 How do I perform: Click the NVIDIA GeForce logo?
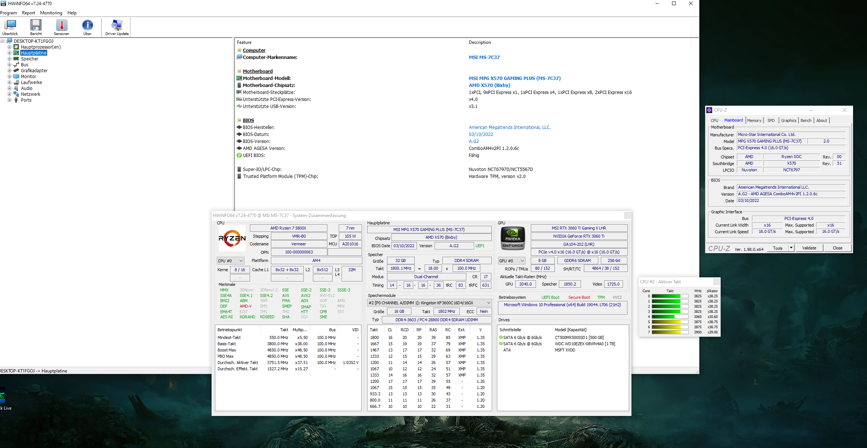pyautogui.click(x=513, y=238)
